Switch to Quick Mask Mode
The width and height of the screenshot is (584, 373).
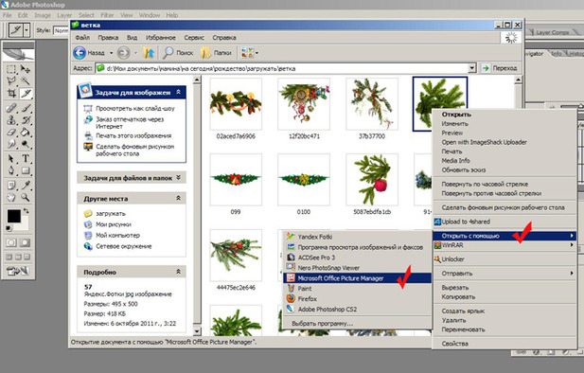pyautogui.click(x=25, y=243)
